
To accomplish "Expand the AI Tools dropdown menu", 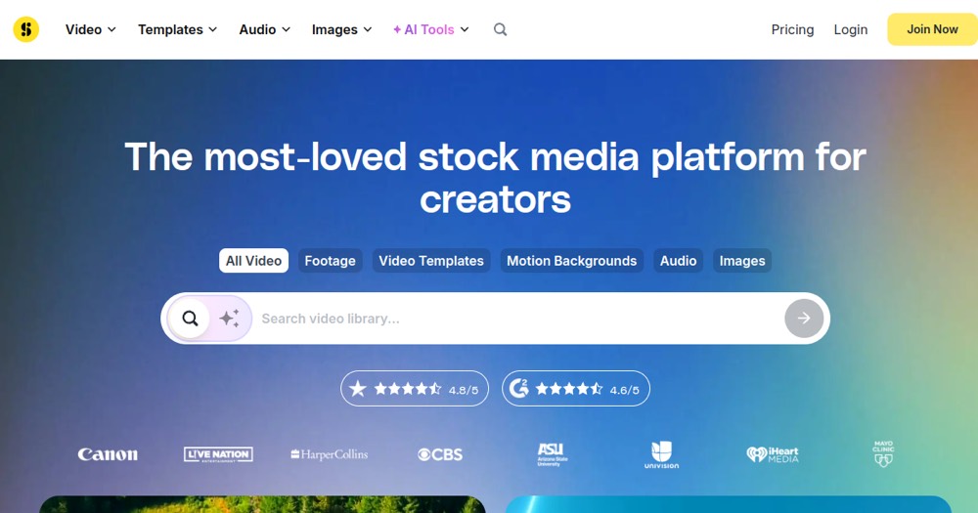I will pyautogui.click(x=430, y=29).
